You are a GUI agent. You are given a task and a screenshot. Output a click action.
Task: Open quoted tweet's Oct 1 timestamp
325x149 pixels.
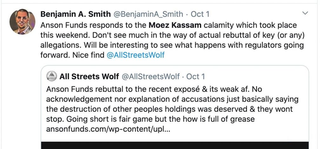(196, 76)
